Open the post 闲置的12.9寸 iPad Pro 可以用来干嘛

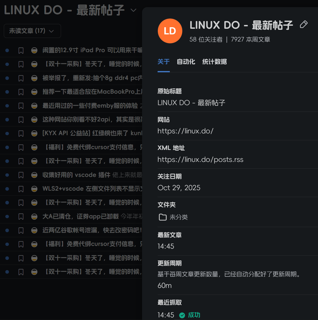pos(92,50)
